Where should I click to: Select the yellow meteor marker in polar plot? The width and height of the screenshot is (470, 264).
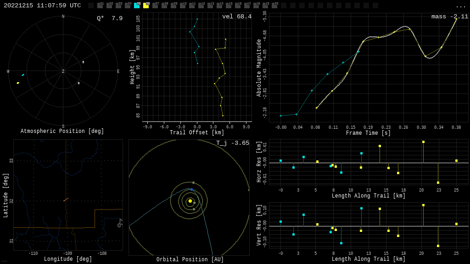[x=18, y=83]
